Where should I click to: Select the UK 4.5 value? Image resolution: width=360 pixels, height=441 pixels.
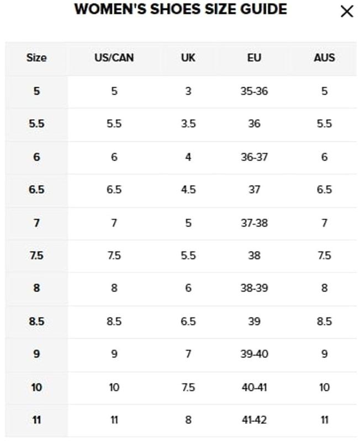click(x=188, y=190)
